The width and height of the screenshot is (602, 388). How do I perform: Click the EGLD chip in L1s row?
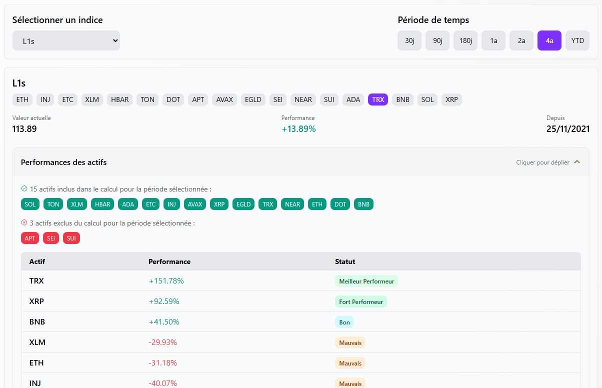pos(253,99)
